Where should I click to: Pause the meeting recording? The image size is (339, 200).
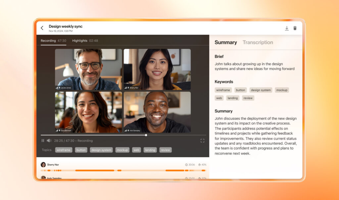[43, 140]
